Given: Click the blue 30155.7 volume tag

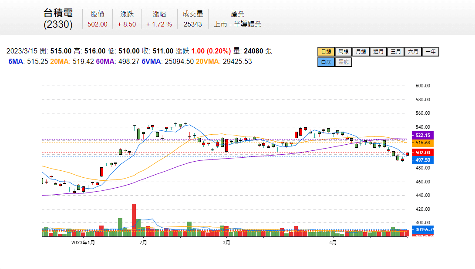Looking at the screenshot, I should tap(423, 230).
